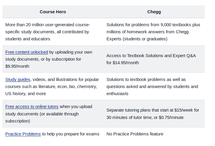
Task: Click the 'No Practice Problems feature' cell
Action: coord(135,134)
